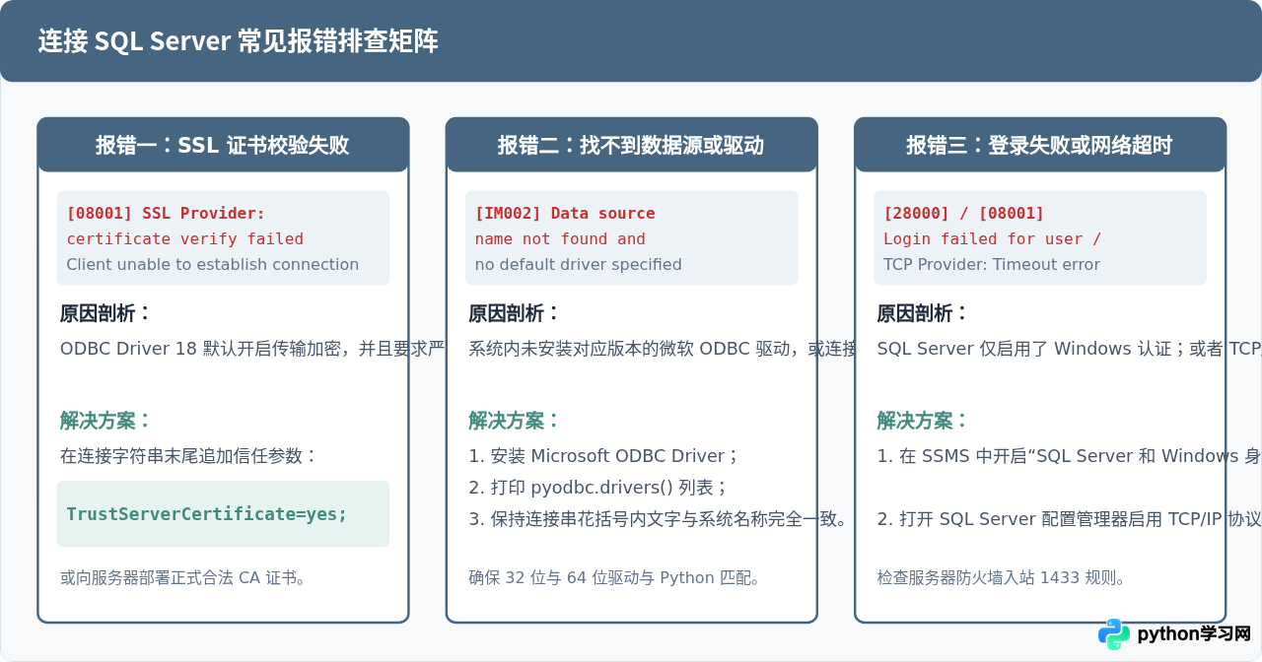Screen dimensions: 1262x662
Task: Click 解决方案 heading in data source card
Action: pos(514,421)
